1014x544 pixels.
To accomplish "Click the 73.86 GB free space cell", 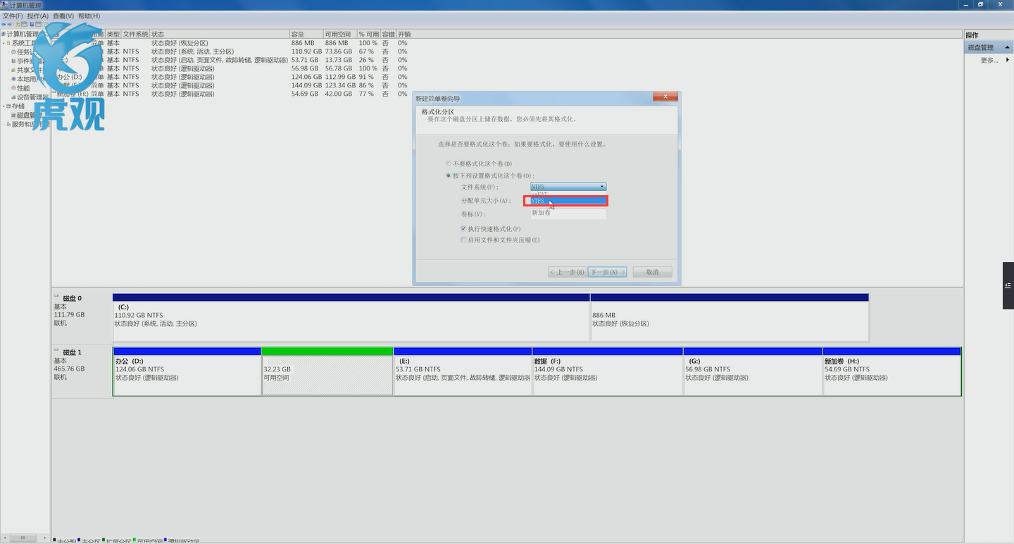I will tap(339, 51).
